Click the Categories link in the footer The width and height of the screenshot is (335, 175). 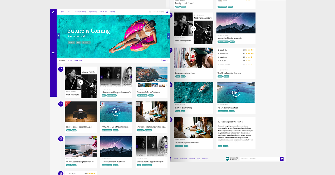click(x=184, y=159)
